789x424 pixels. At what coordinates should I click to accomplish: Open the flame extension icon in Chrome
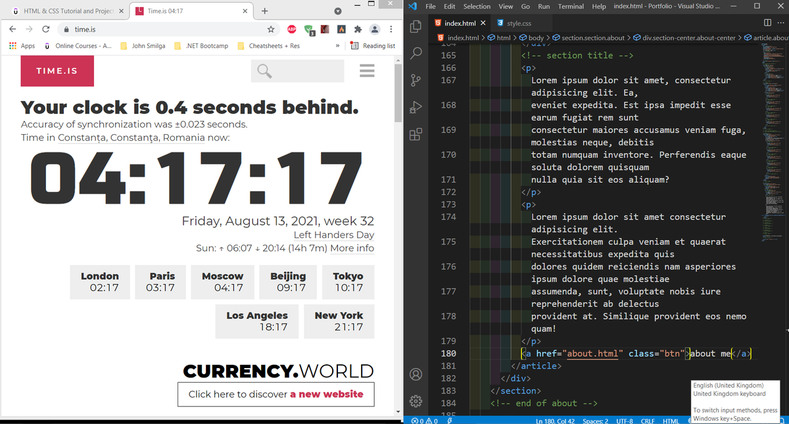[x=341, y=29]
